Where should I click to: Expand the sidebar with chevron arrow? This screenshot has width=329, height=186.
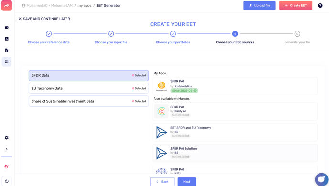click(7, 149)
